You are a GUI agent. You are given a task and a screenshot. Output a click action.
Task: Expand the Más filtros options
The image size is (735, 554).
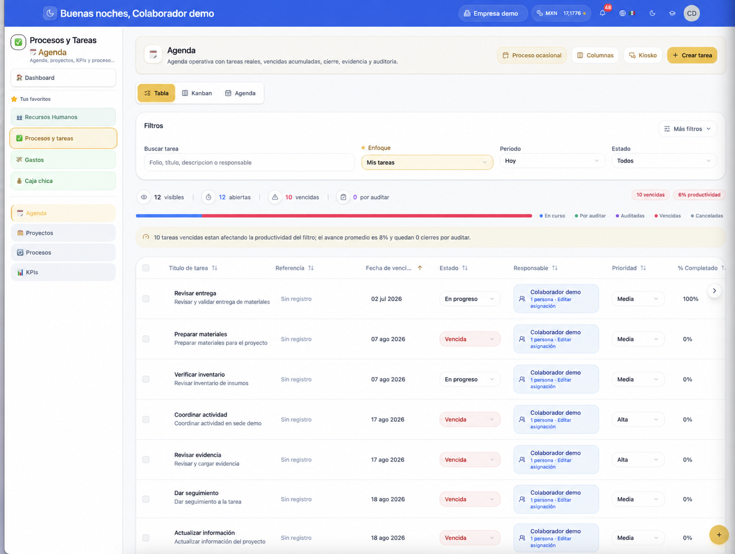(688, 129)
